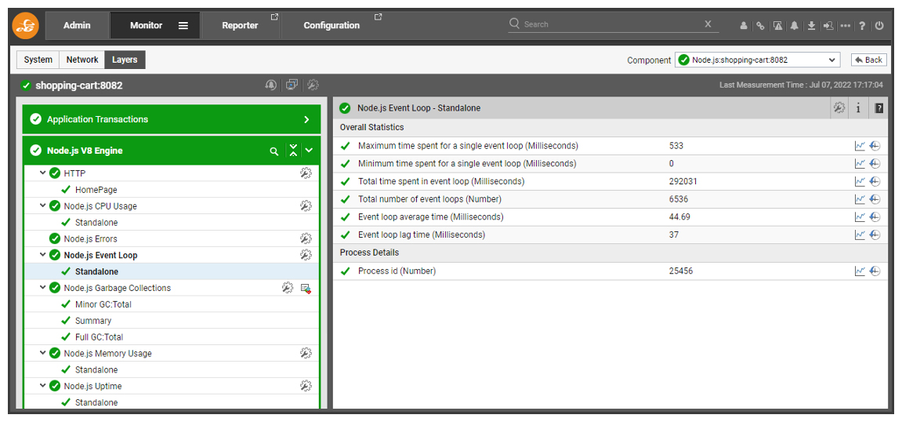
Task: Switch to the Network tab
Action: [x=82, y=60]
